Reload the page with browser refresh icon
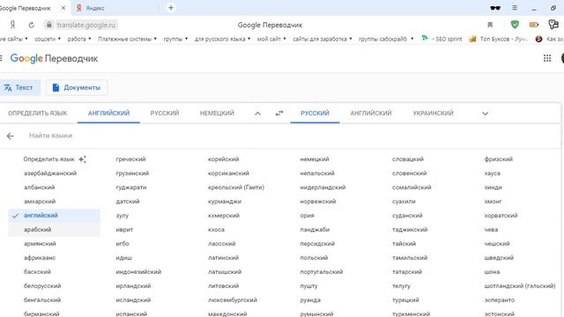 [x=32, y=25]
